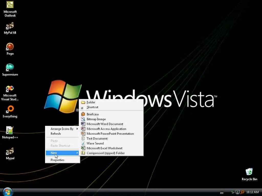The width and height of the screenshot is (262, 196).
Task: Create a new Microsoft PowerPoint Presentation
Action: click(x=111, y=134)
